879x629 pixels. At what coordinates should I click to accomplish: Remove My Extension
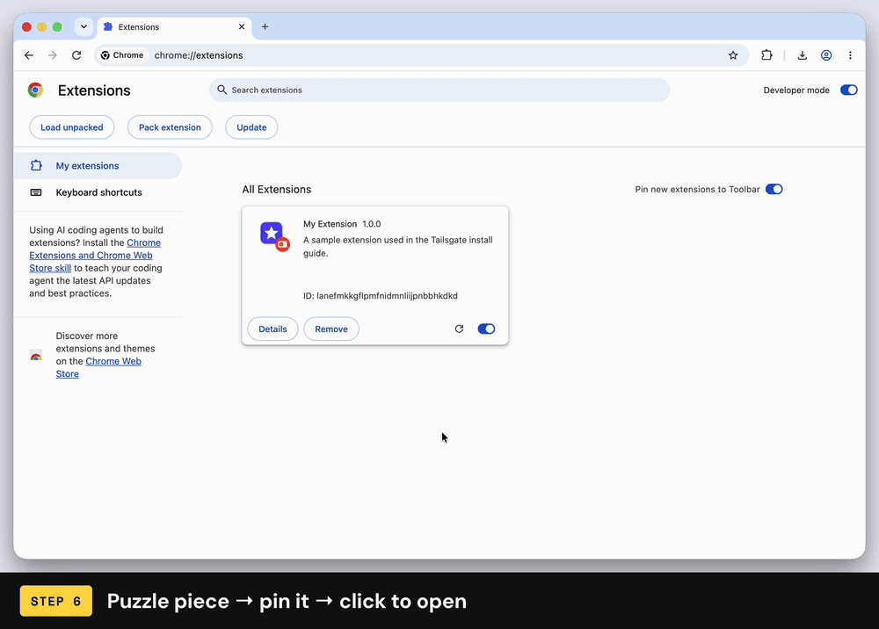(x=331, y=329)
